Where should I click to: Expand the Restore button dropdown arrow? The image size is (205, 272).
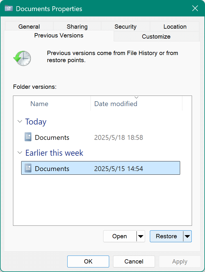(187, 236)
